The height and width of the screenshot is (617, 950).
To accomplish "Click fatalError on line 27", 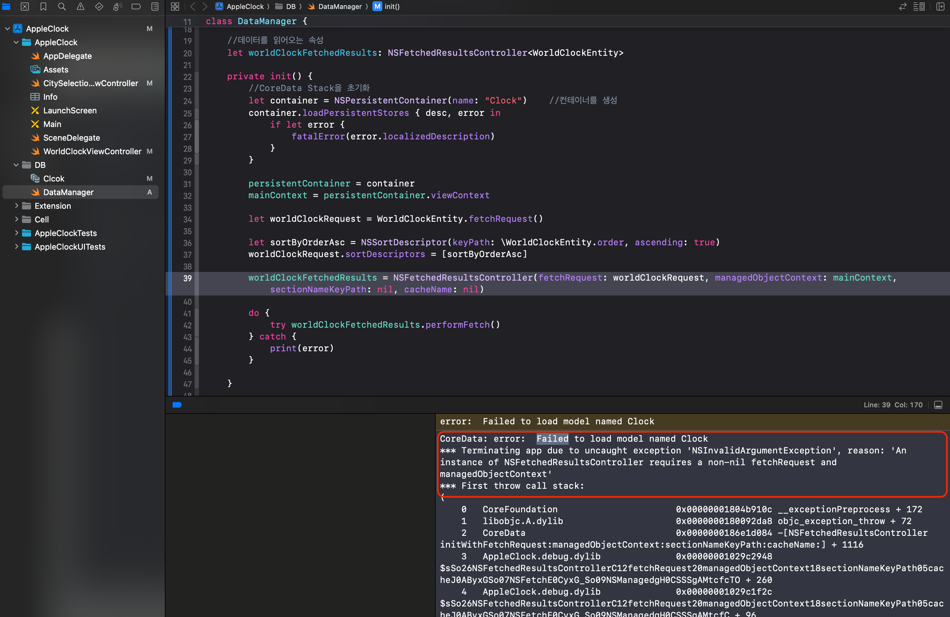I will pyautogui.click(x=318, y=137).
